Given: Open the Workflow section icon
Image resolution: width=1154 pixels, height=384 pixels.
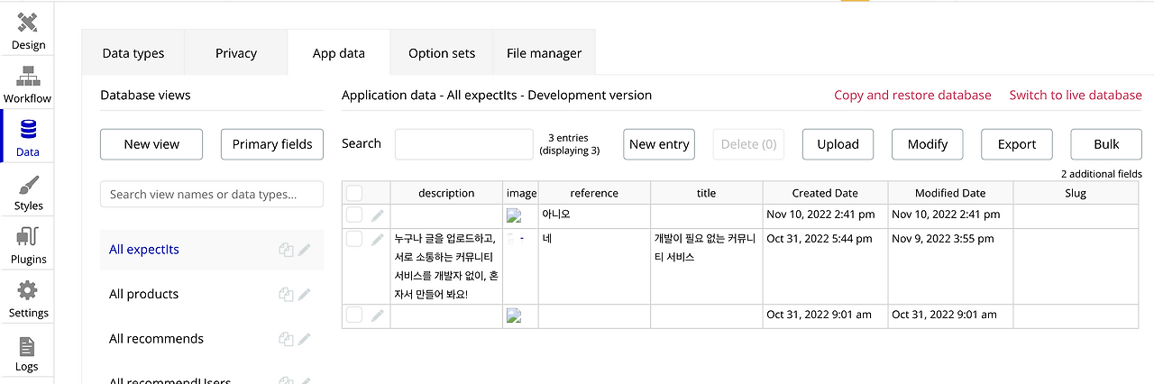Looking at the screenshot, I should (x=28, y=77).
